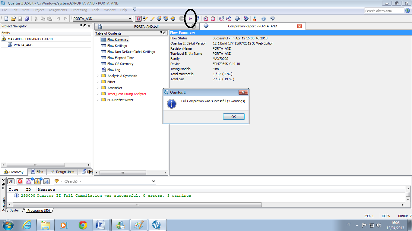Open Internet Explorer from taskbar
This screenshot has height=231, width=412.
[27, 225]
